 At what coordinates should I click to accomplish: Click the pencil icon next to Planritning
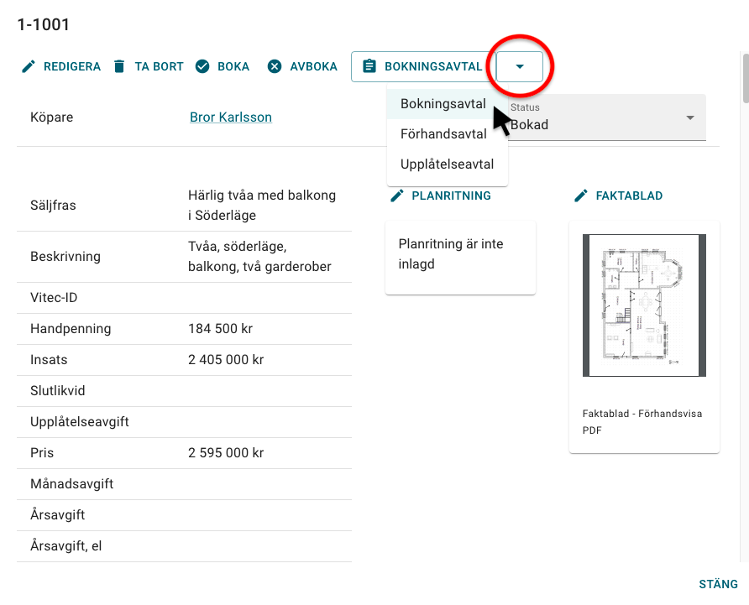pyautogui.click(x=397, y=196)
